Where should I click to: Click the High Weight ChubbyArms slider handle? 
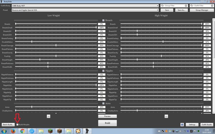137,111
